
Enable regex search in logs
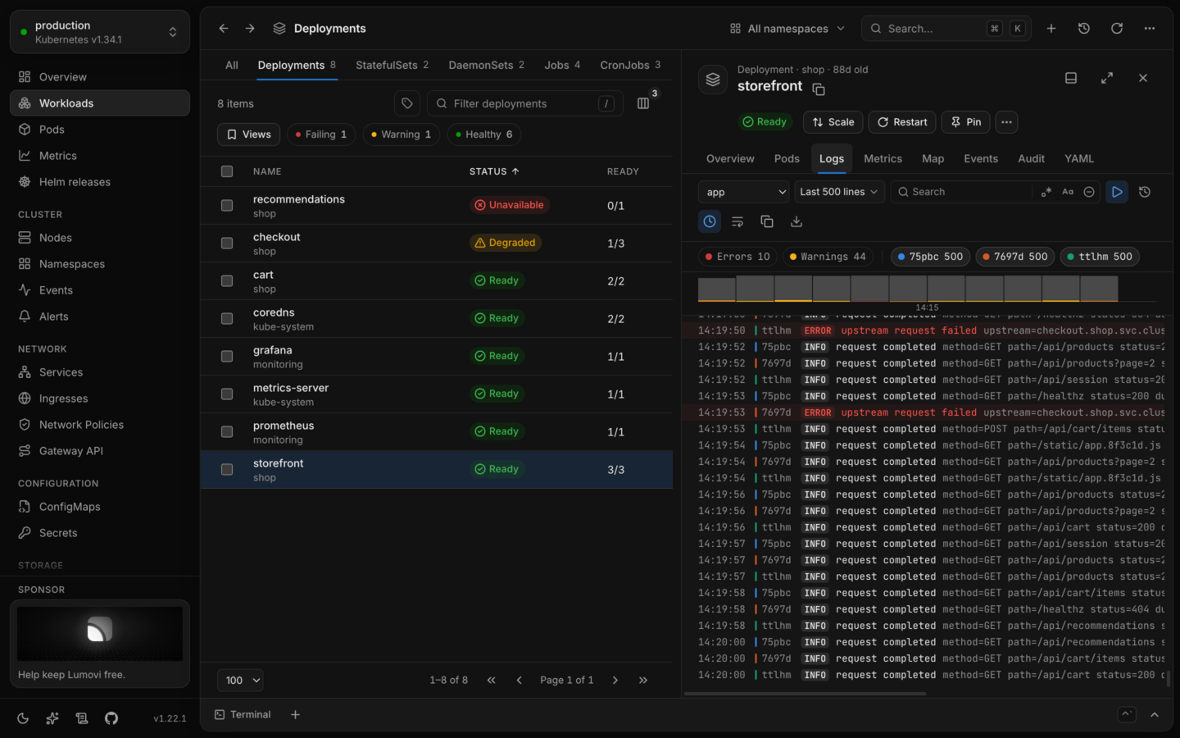pos(1046,192)
